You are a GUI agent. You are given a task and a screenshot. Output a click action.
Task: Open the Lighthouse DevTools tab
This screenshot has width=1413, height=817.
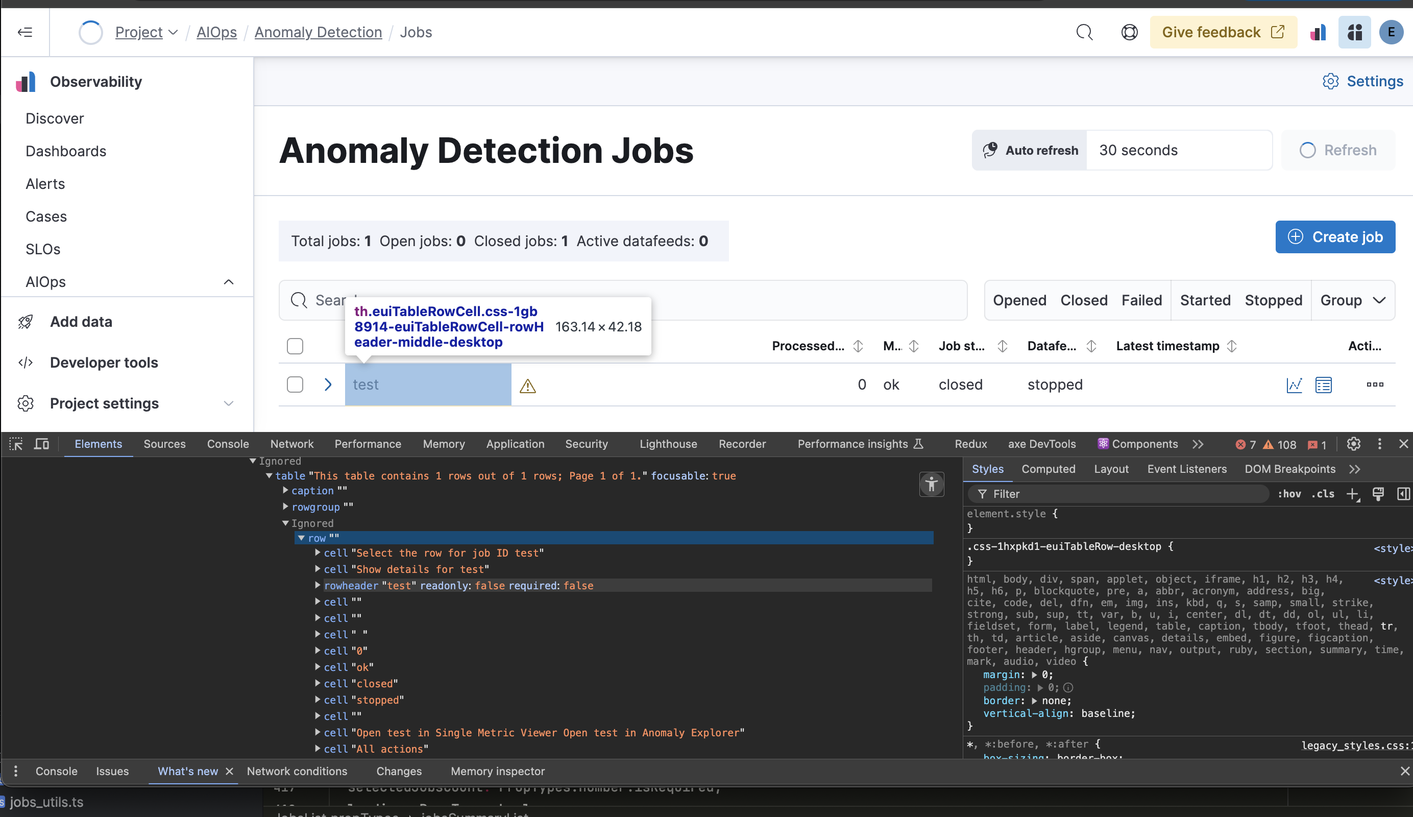click(x=668, y=444)
